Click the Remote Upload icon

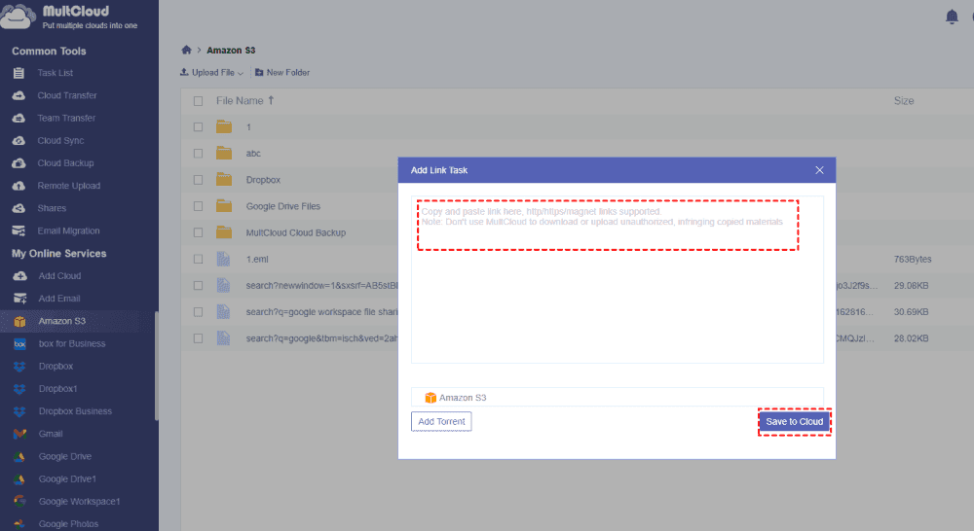click(x=19, y=186)
